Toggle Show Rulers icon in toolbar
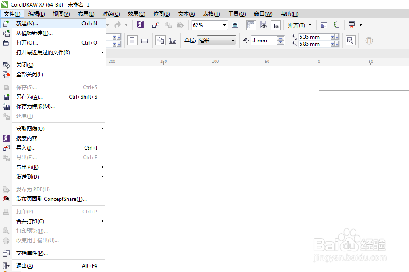 tap(251, 25)
